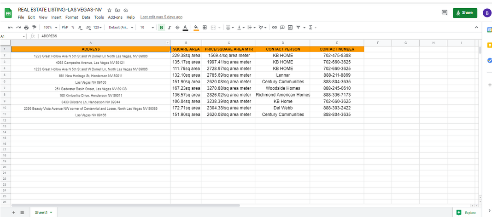This screenshot has height=217, width=492.
Task: Insert a link
Action: pos(274,28)
